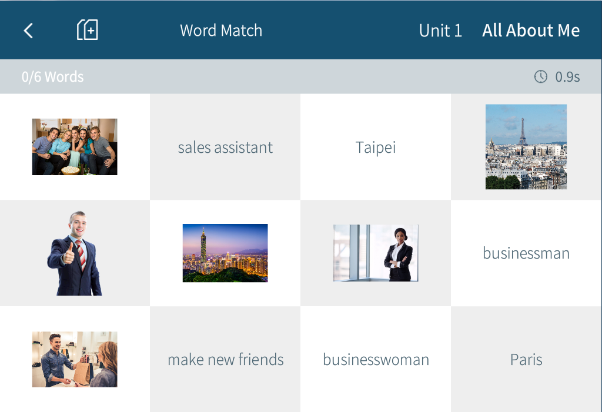Image resolution: width=602 pixels, height=412 pixels.
Task: Select the "businesswoman" word card
Action: coord(376,359)
